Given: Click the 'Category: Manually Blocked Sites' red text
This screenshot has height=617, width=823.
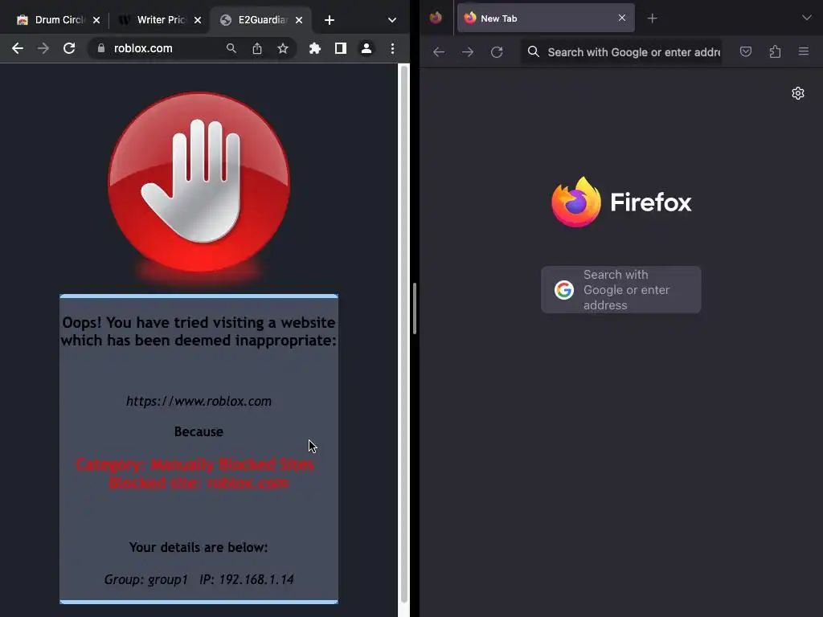Looking at the screenshot, I should click(x=195, y=464).
